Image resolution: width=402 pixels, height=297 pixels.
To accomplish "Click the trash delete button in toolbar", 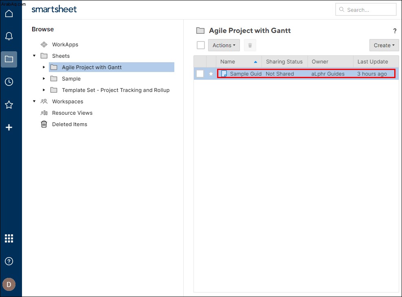I will point(250,45).
